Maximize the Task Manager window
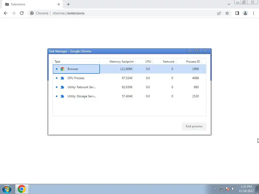Screen dimensions: 259x194 click(x=197, y=51)
